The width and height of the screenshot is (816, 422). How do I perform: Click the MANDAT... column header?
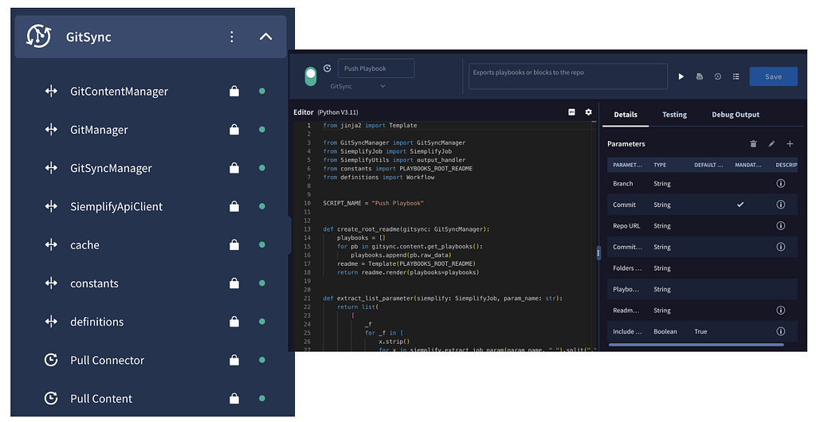[x=747, y=165]
